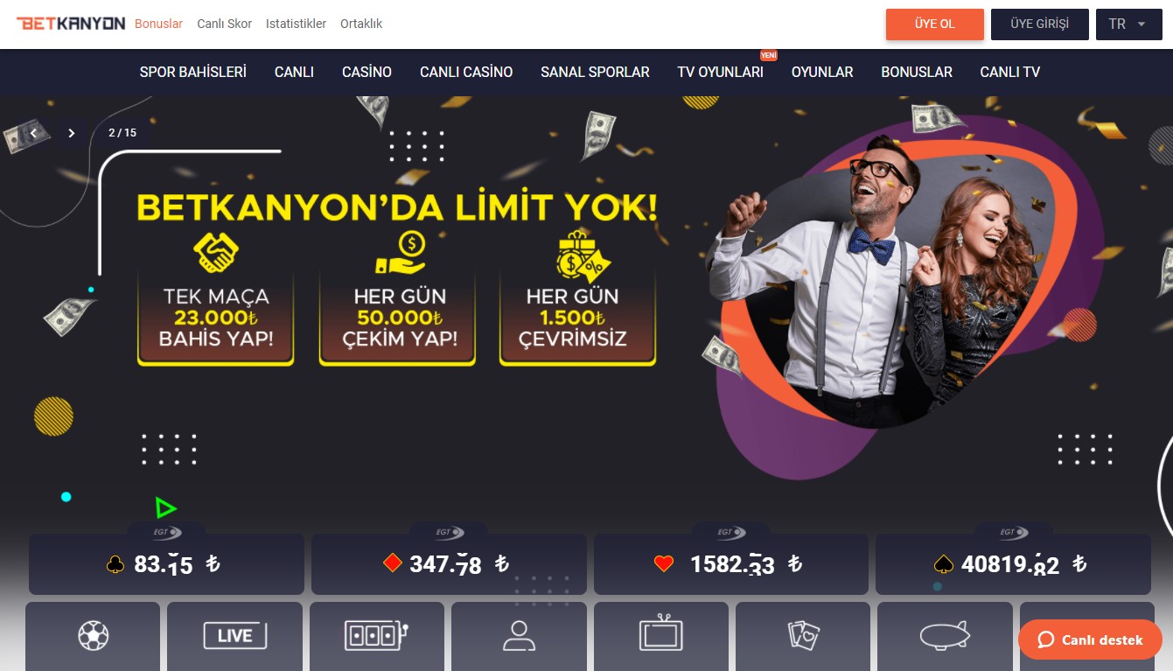Open TV OYUNLARI menu item
Viewport: 1173px width, 671px height.
tap(720, 72)
